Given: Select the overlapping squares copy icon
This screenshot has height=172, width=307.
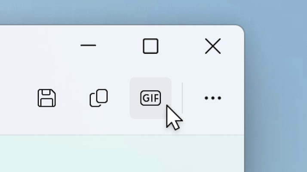Looking at the screenshot, I should coord(98,98).
